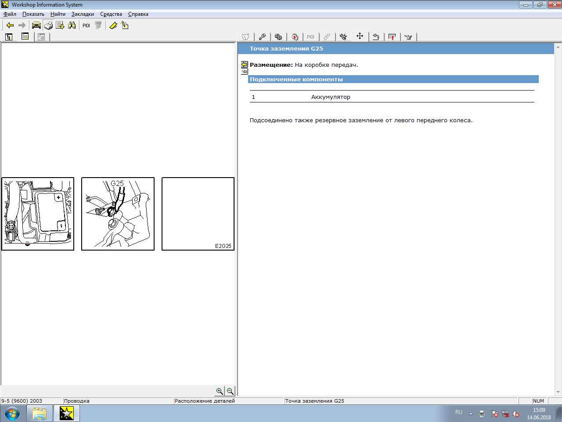Open the Найти menu
This screenshot has width=562, height=422.
click(x=58, y=14)
